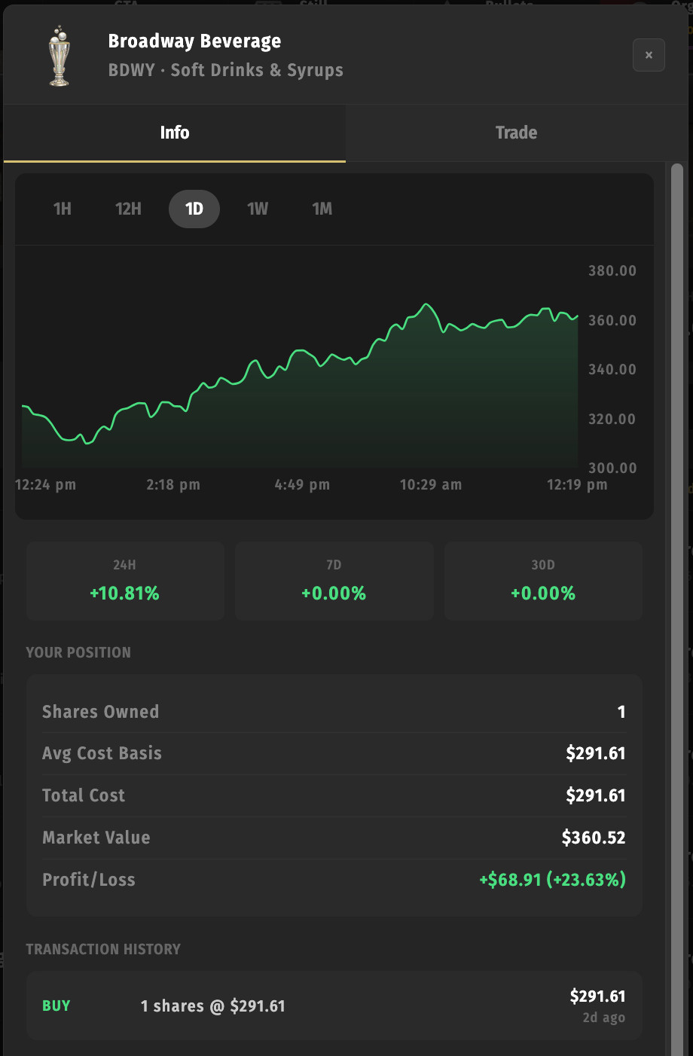Select the 1H chart timeframe
This screenshot has width=693, height=1056.
click(63, 209)
